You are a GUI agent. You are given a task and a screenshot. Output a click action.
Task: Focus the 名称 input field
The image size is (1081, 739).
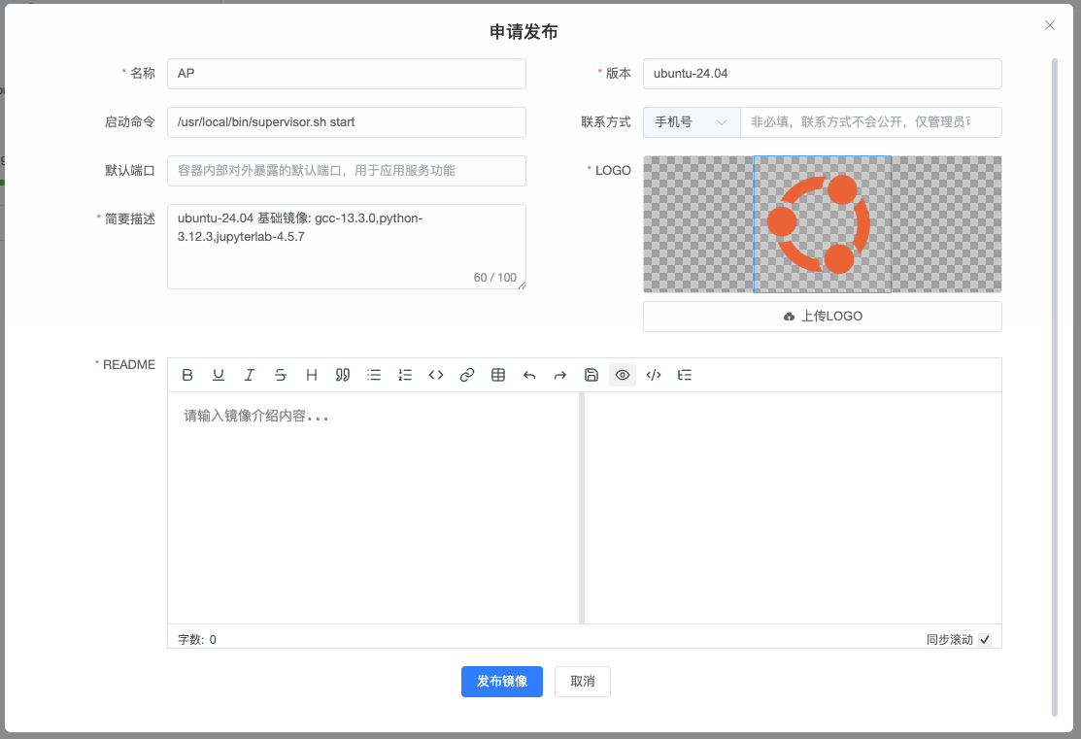[x=347, y=74]
